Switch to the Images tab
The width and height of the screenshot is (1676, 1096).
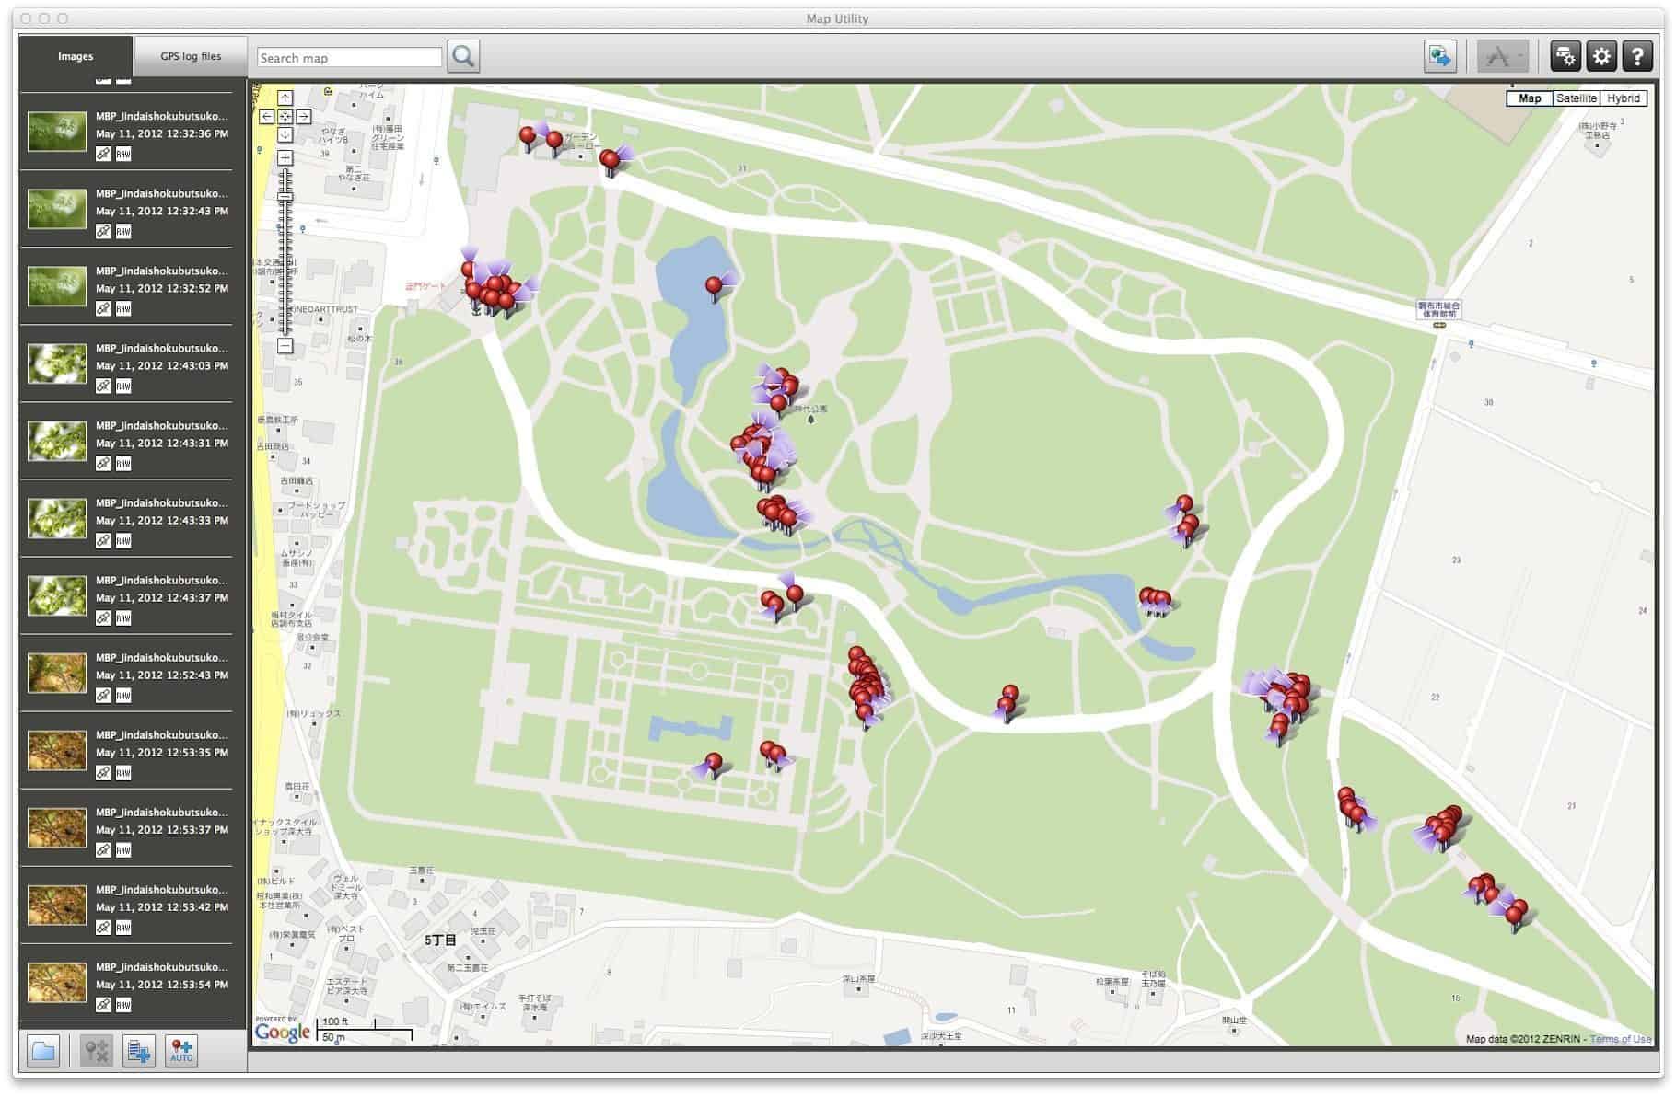tap(76, 57)
